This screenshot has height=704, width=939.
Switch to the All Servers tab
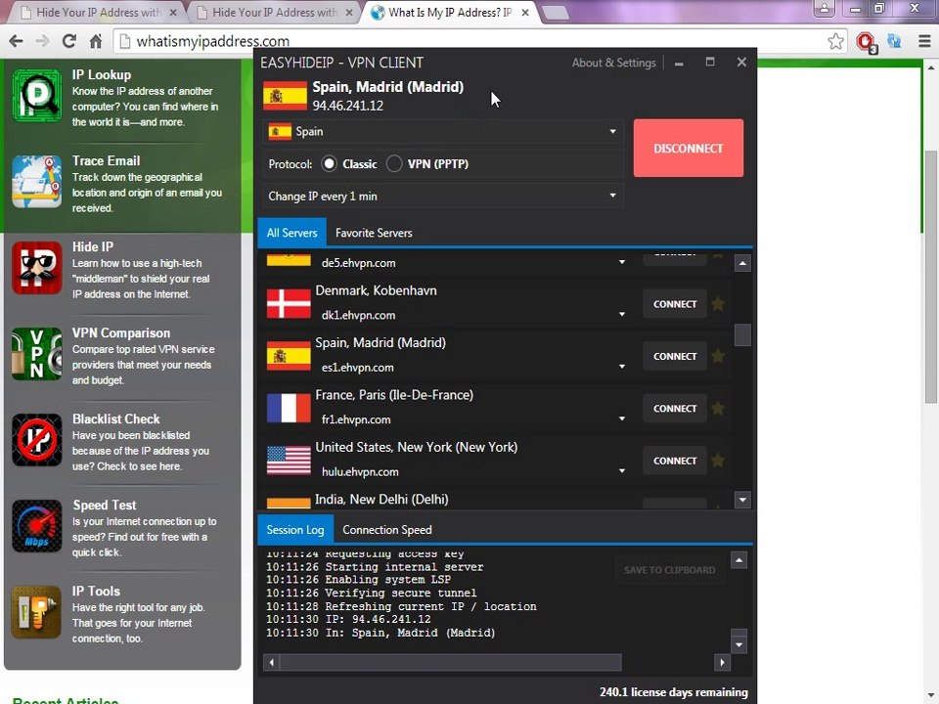coord(291,233)
